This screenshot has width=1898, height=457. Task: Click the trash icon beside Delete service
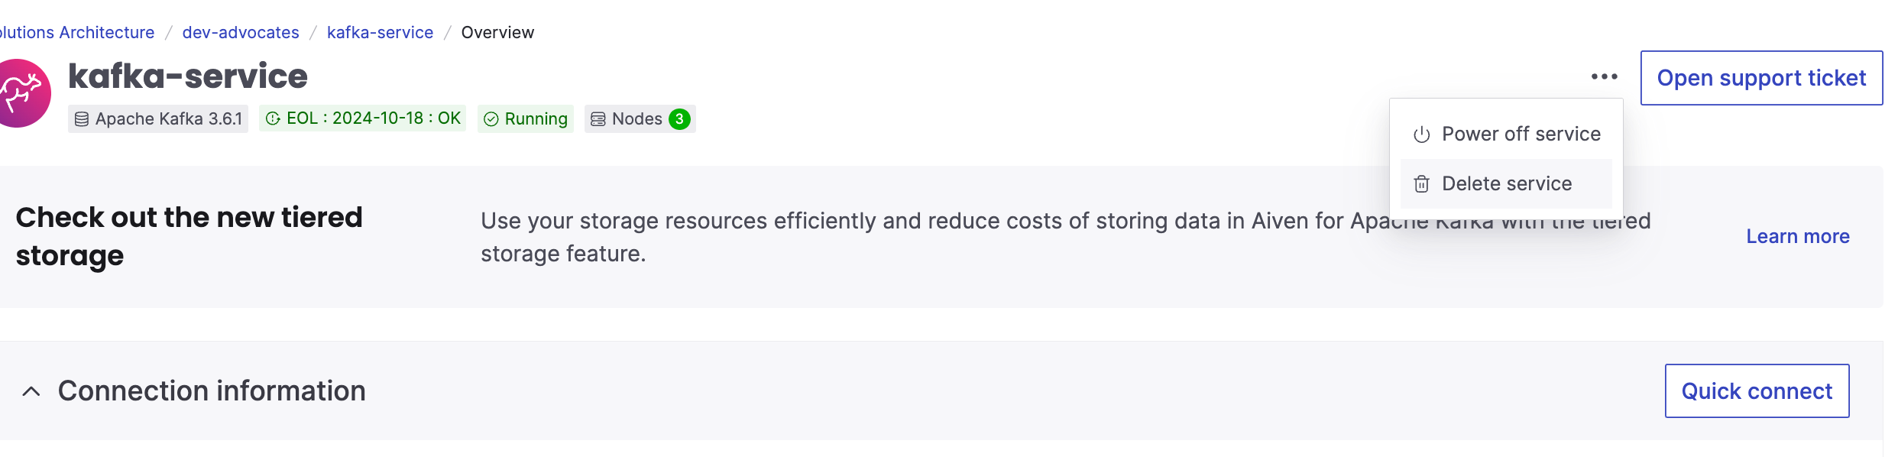(1422, 183)
